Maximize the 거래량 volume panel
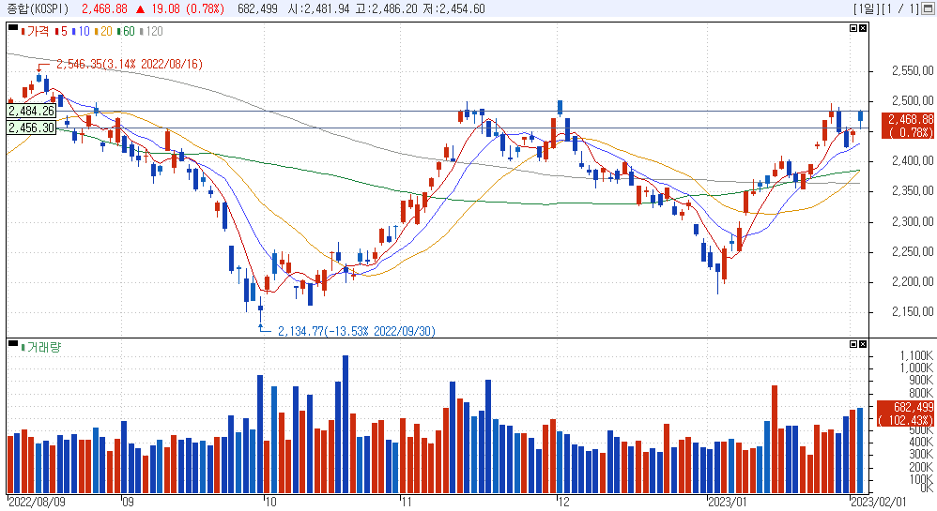 853,344
